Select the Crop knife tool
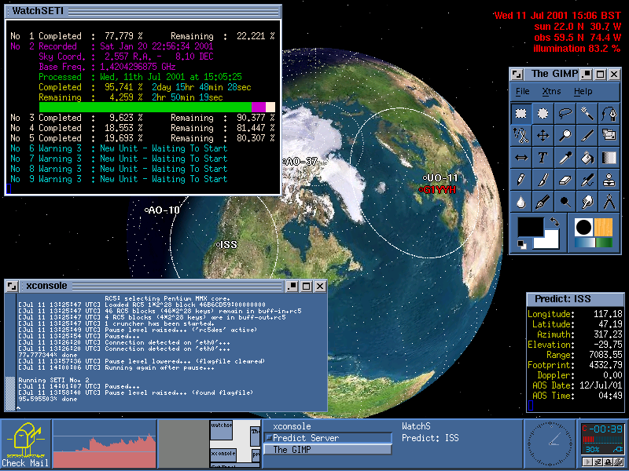629x471 pixels. point(587,135)
